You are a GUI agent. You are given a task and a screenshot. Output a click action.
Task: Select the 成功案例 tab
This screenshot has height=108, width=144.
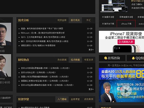pos(89,99)
